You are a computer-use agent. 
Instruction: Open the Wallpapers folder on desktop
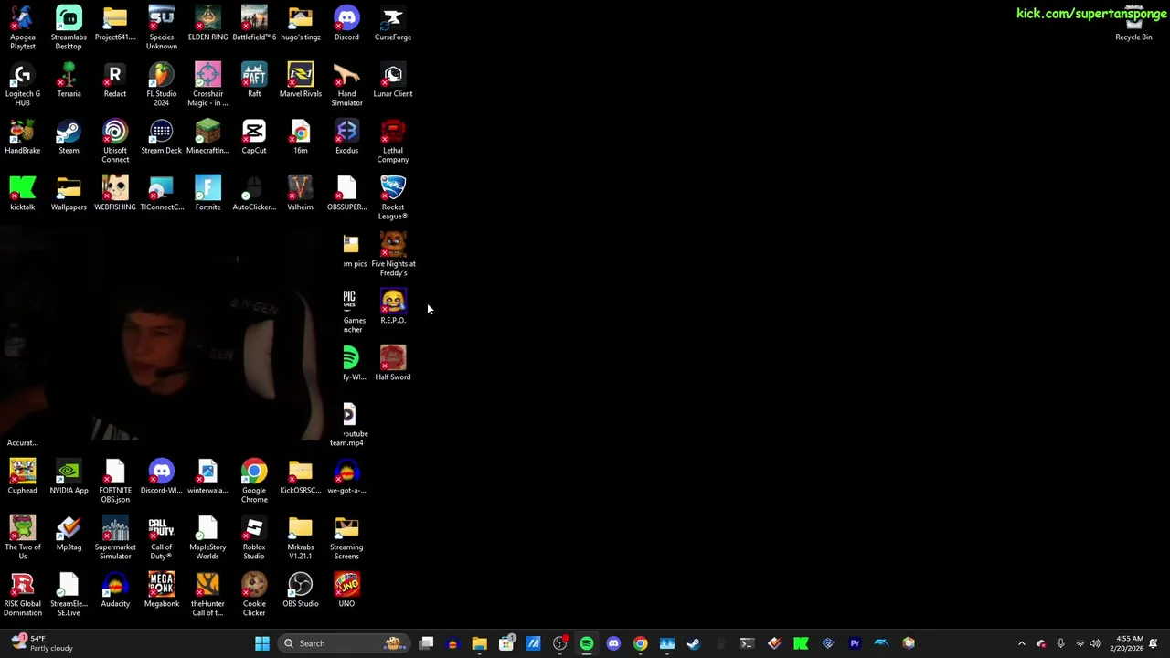(x=69, y=194)
